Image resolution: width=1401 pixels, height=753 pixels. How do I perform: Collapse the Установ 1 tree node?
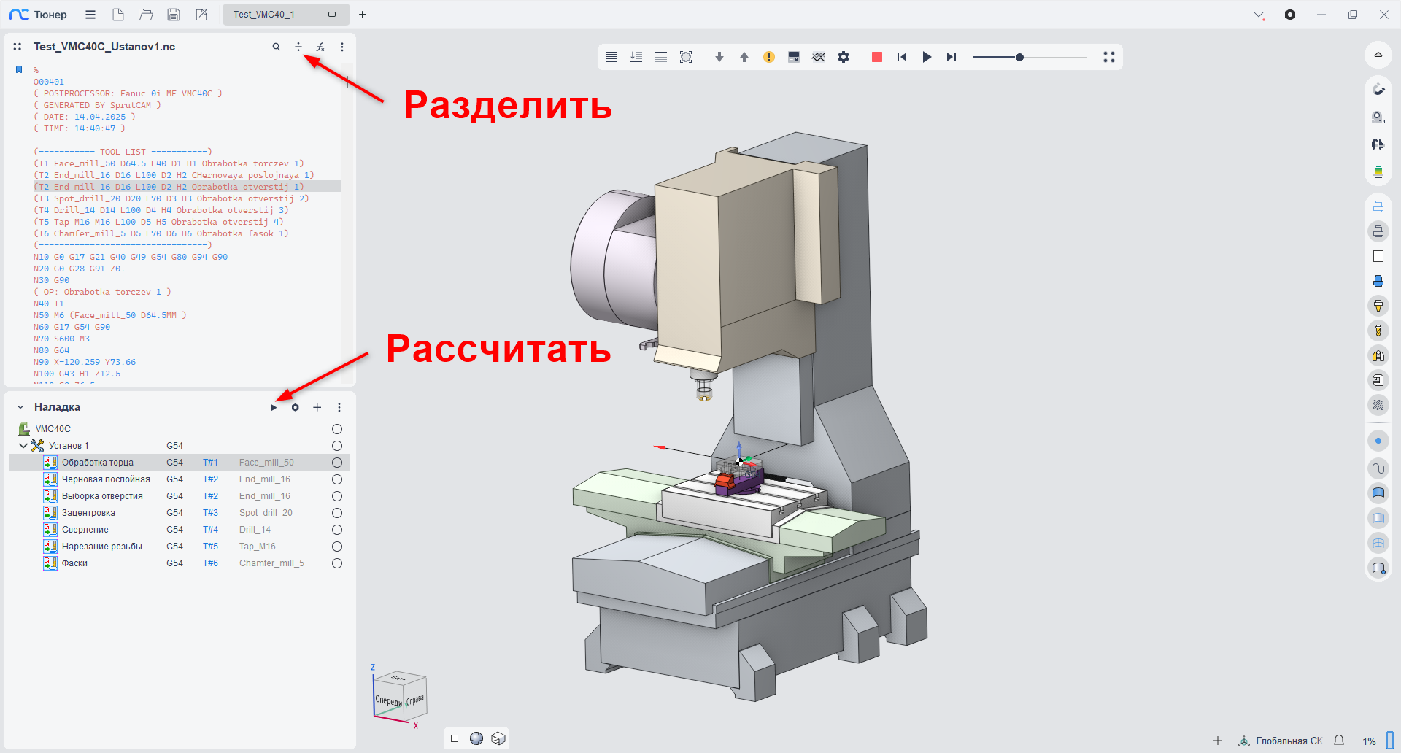coord(23,446)
